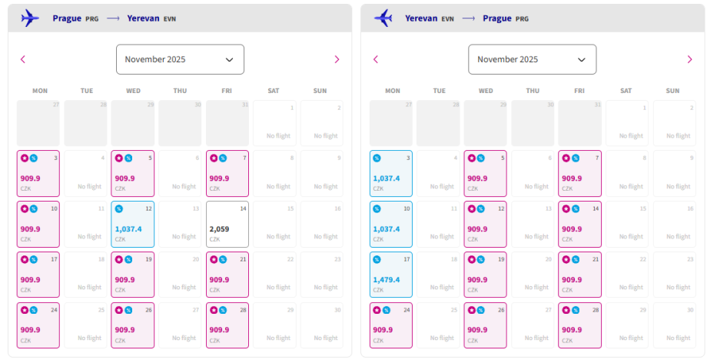Click the discount icon on outbound November 12
Screen dimensions: 707x360
(x=119, y=208)
